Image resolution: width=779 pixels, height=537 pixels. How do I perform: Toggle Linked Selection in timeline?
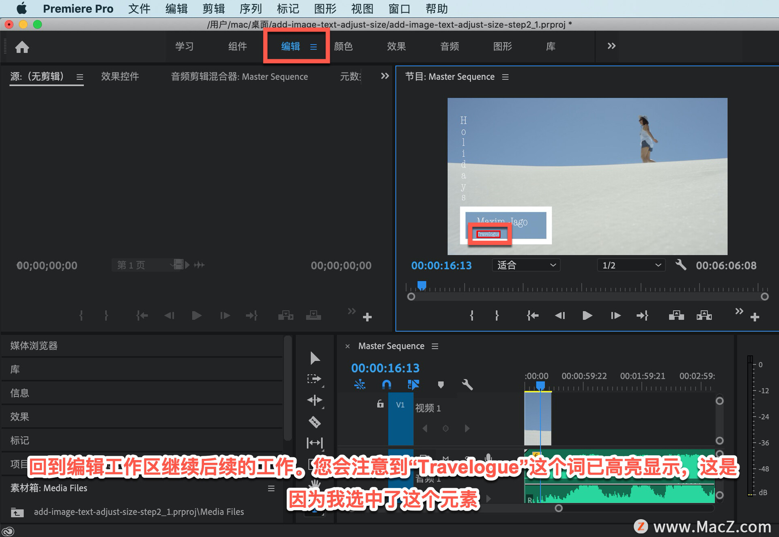(413, 384)
